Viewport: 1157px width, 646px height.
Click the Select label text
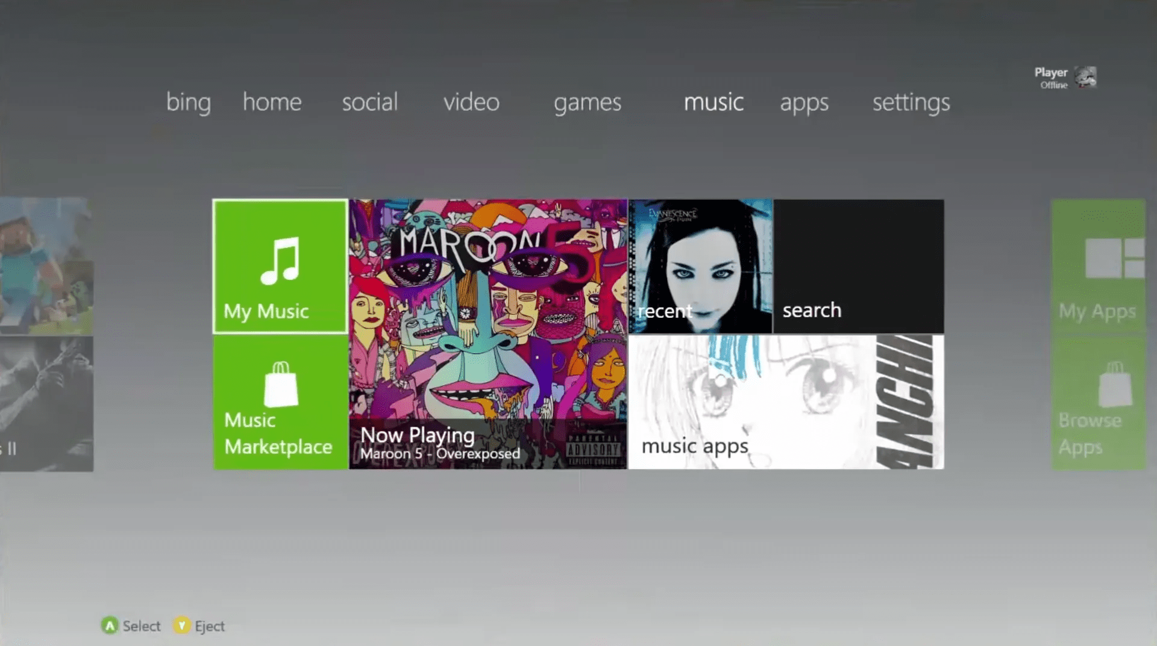coord(142,626)
